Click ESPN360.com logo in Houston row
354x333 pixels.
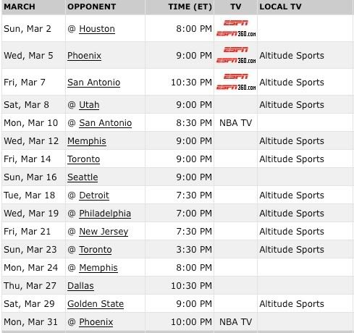[x=236, y=34]
